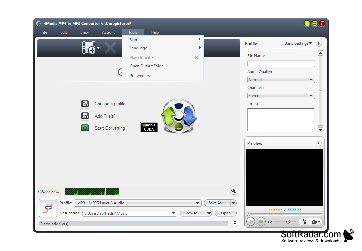Open the Edit menu

click(x=64, y=32)
